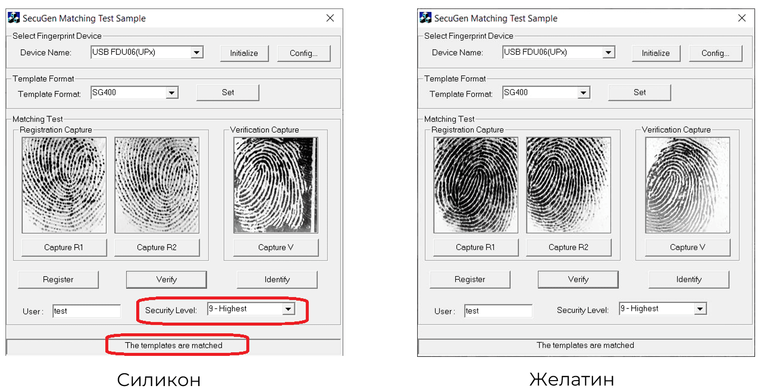Click Identify in the Силикон window
Image resolution: width=762 pixels, height=392 pixels.
[x=276, y=280]
